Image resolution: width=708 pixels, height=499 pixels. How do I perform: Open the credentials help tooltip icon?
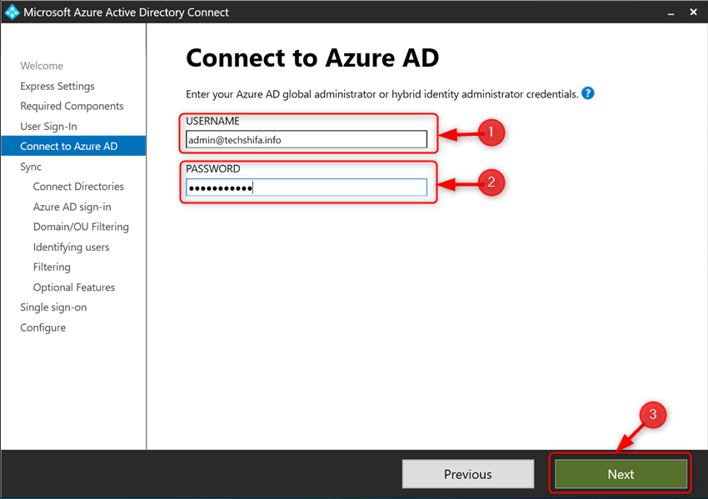588,93
